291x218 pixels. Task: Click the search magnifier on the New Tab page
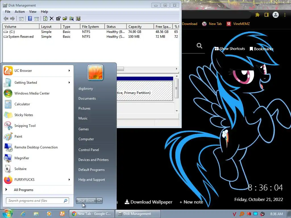(199, 46)
